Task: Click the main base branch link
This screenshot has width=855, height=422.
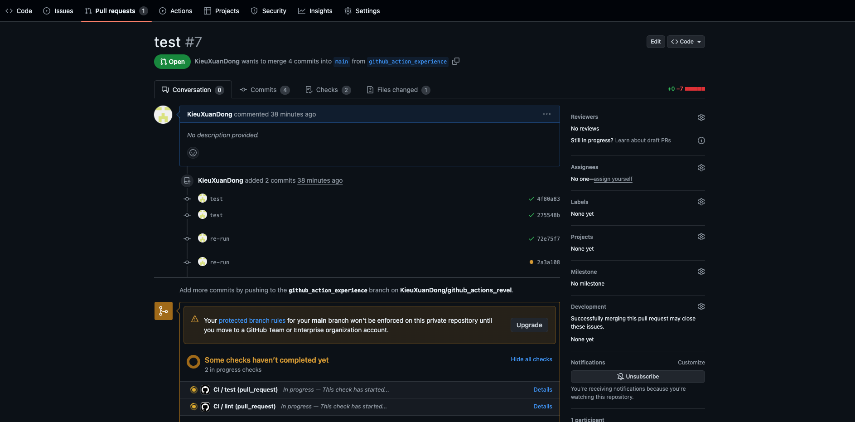Action: (x=342, y=62)
